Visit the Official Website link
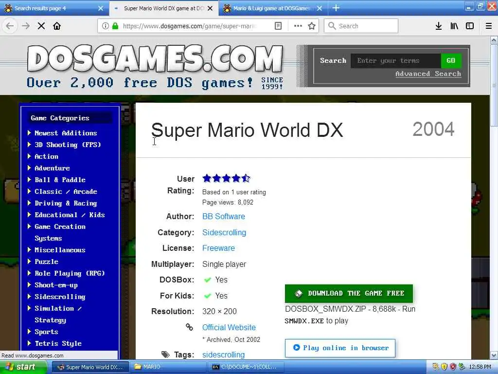The width and height of the screenshot is (498, 374). [229, 327]
